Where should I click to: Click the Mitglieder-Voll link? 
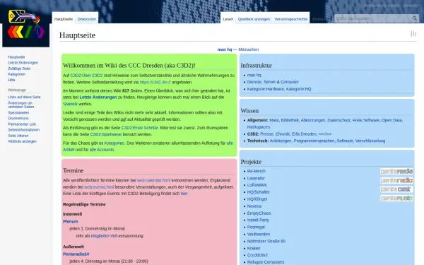(x=104, y=236)
